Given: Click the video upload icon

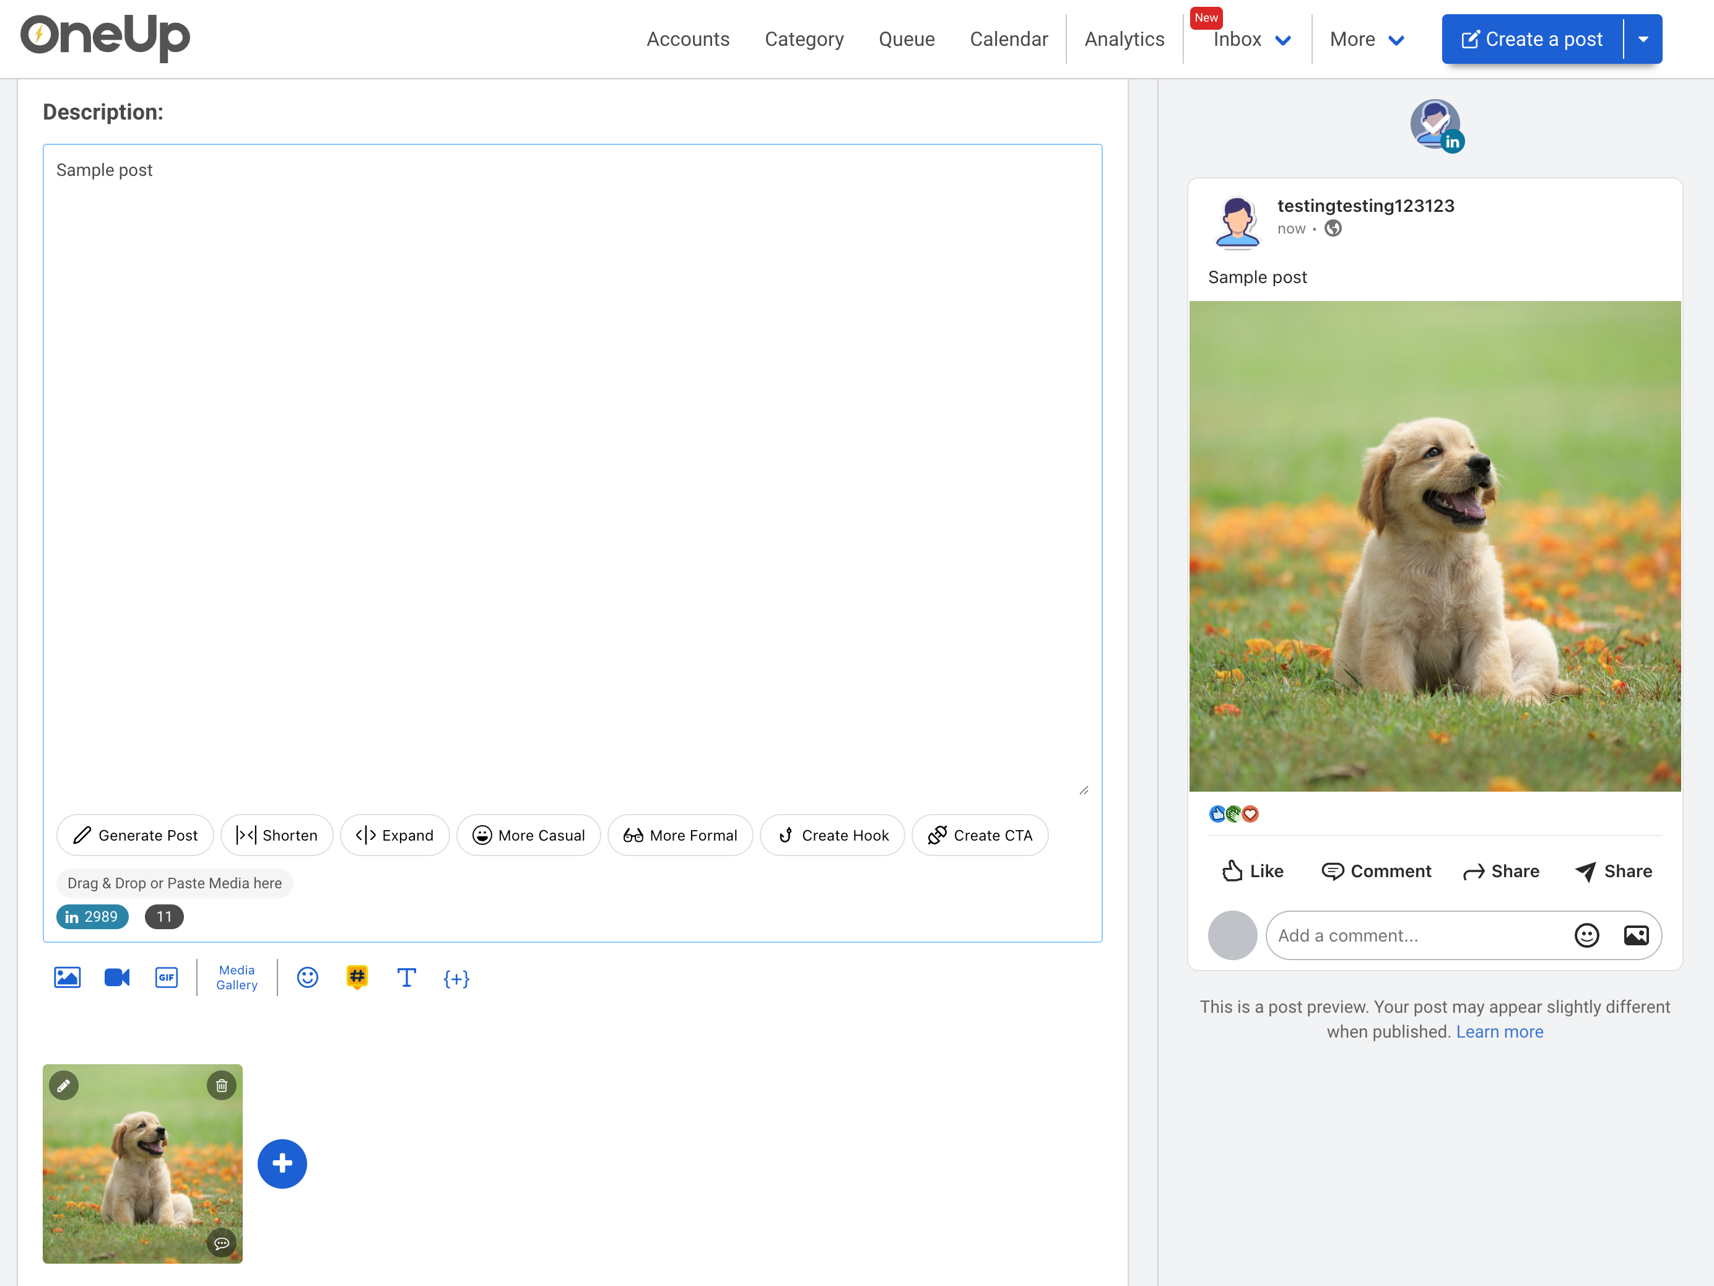Looking at the screenshot, I should (117, 978).
